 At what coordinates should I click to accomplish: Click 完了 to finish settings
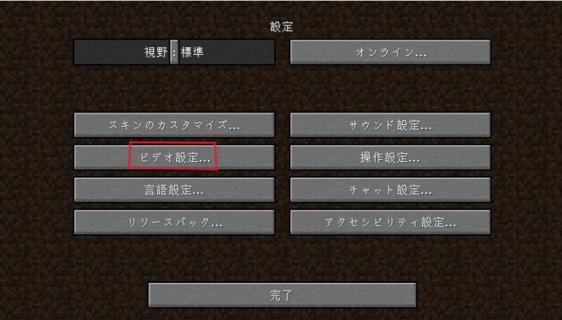[282, 295]
